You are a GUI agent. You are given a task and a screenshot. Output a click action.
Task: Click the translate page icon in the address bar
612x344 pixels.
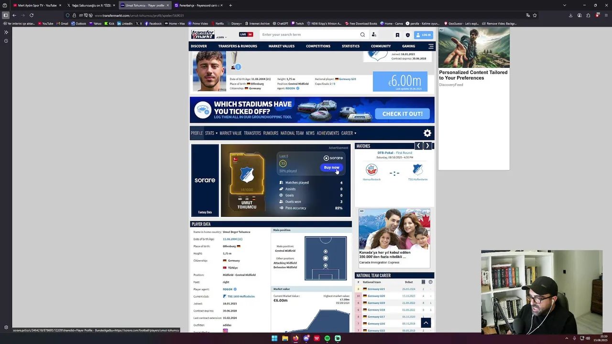pos(528,15)
